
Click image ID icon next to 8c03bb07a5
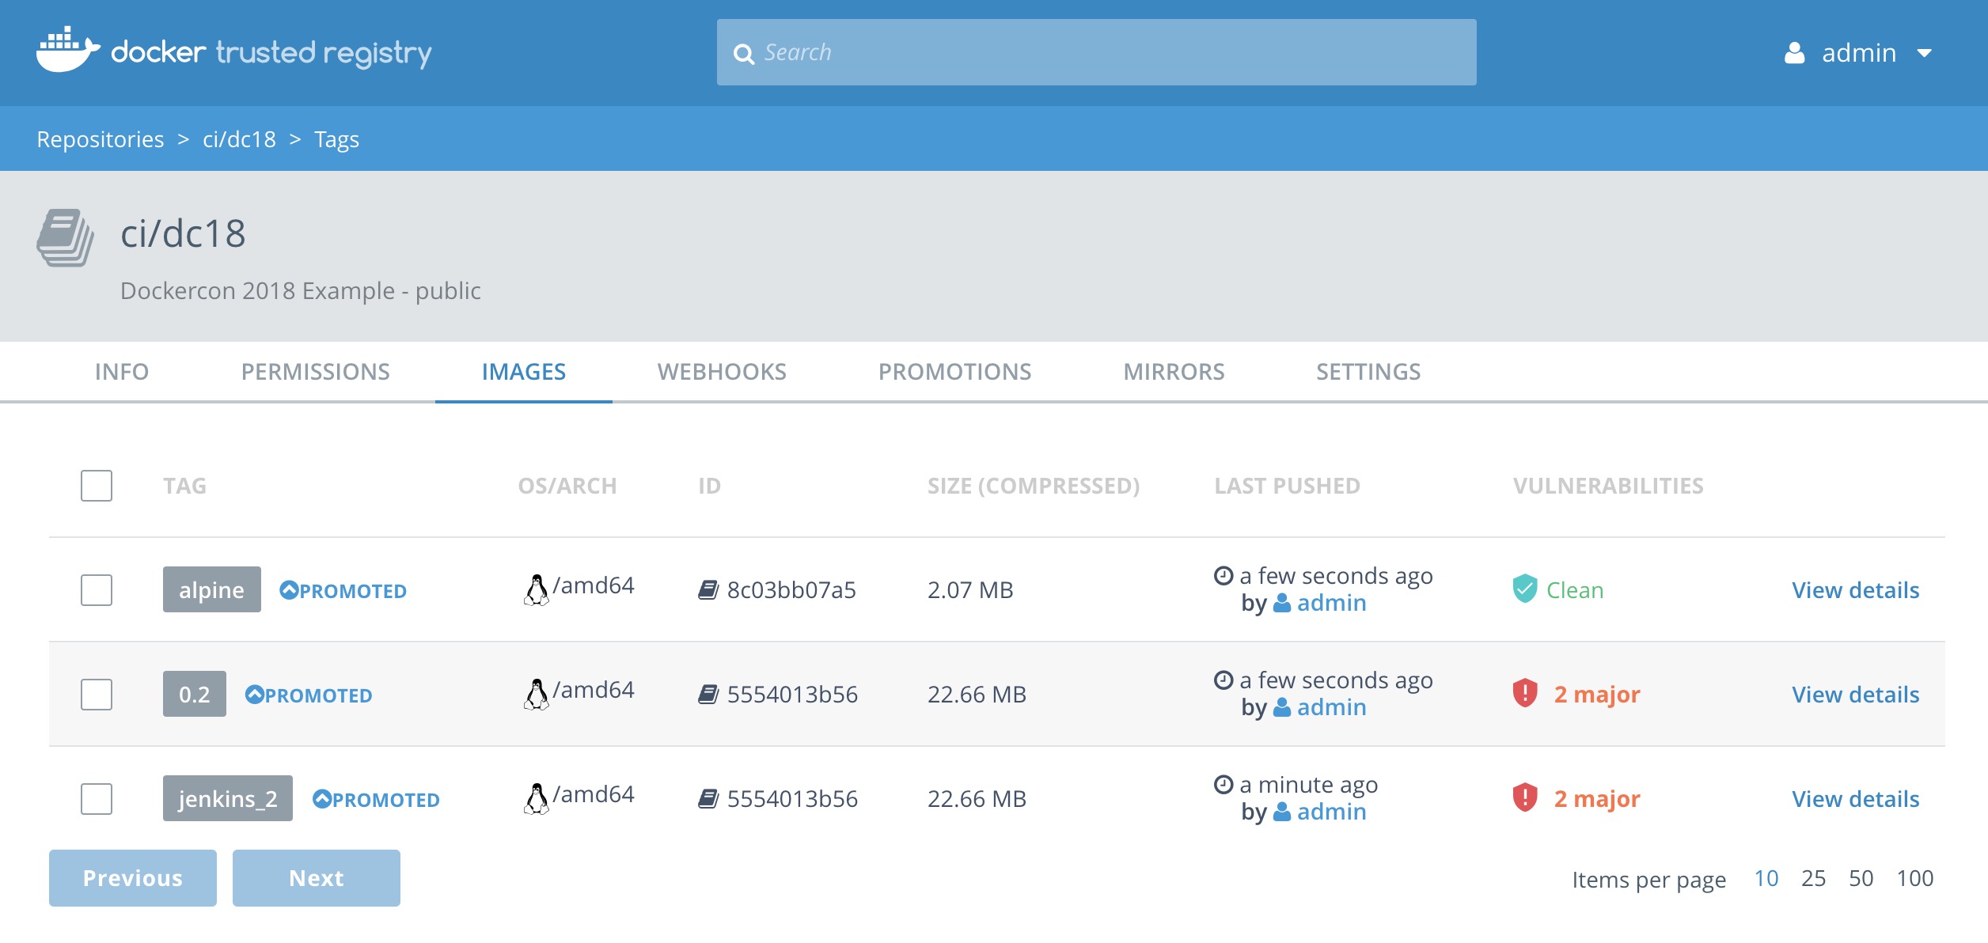[708, 590]
